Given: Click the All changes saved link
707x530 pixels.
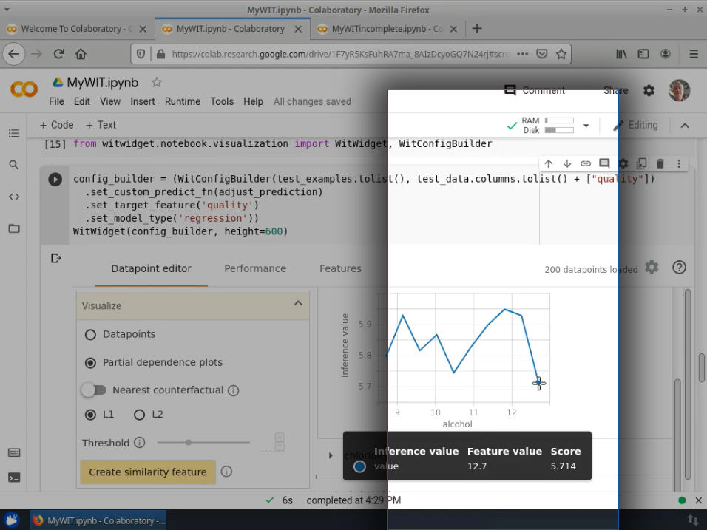Looking at the screenshot, I should (312, 101).
